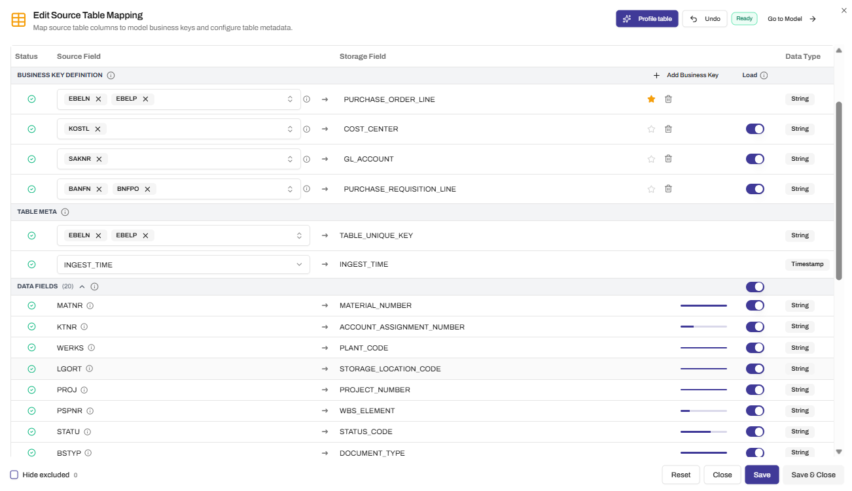Viewport: 852px width, 491px height.
Task: Delete the COST_CENTER business key mapping
Action: coord(668,129)
